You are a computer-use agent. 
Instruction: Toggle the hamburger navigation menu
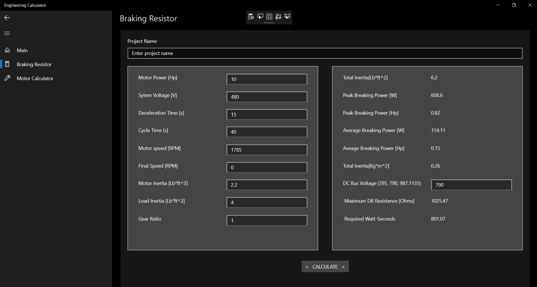[x=7, y=33]
